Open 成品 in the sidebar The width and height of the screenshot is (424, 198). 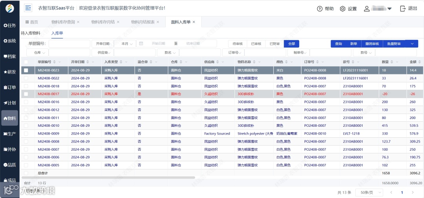click(x=10, y=180)
